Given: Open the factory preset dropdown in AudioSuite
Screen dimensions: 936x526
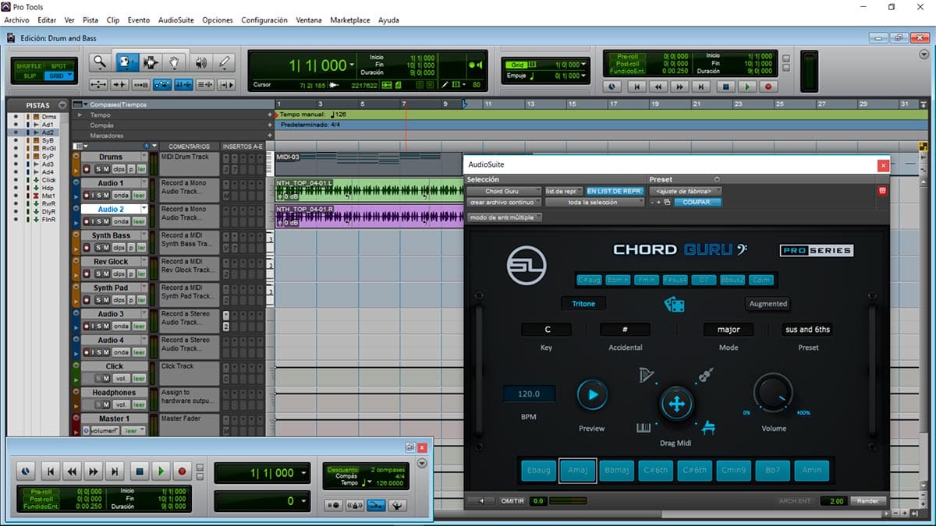Looking at the screenshot, I should click(x=686, y=191).
